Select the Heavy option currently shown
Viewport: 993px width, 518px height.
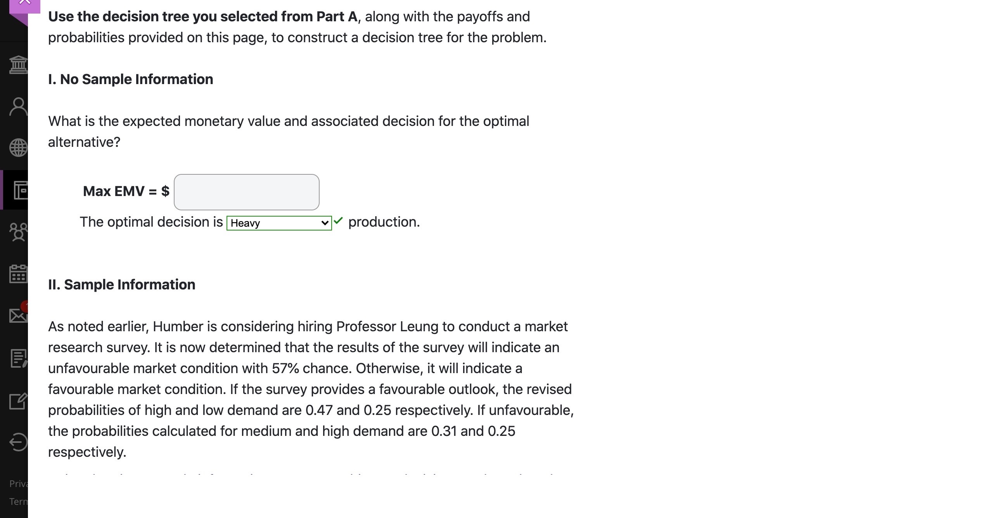click(x=256, y=223)
